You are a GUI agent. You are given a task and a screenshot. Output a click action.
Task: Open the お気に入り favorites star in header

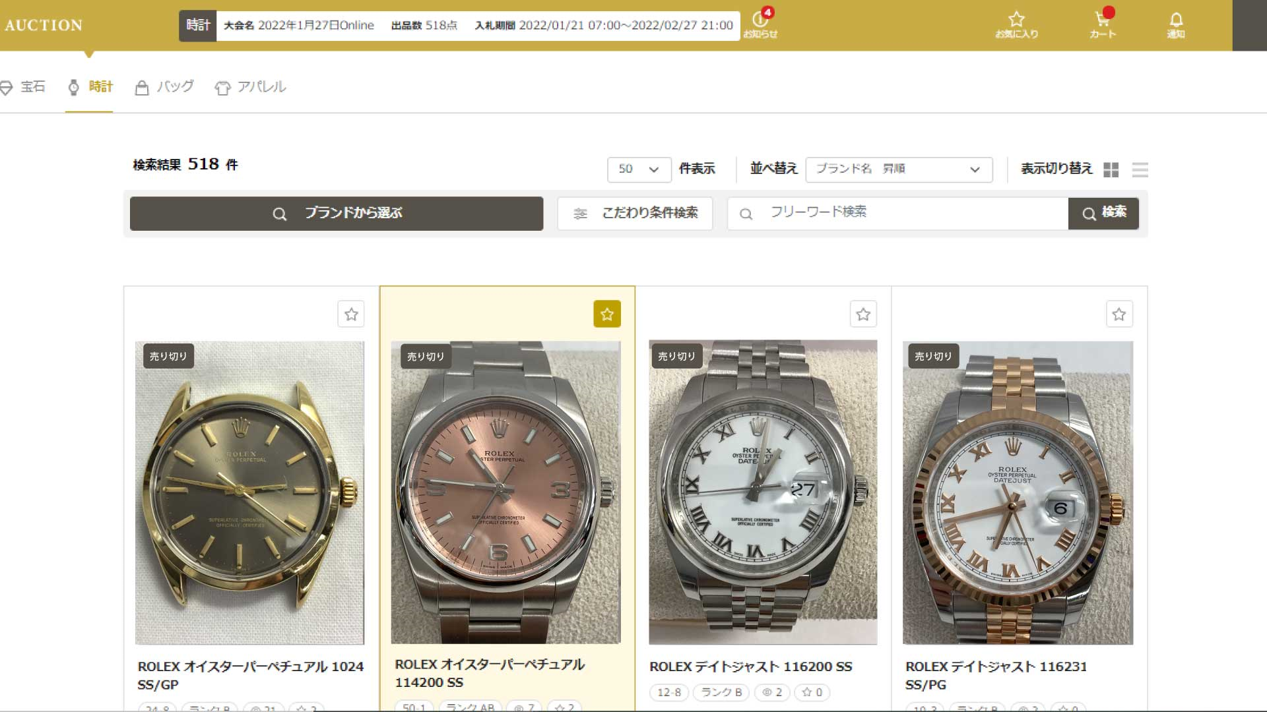tap(1016, 25)
